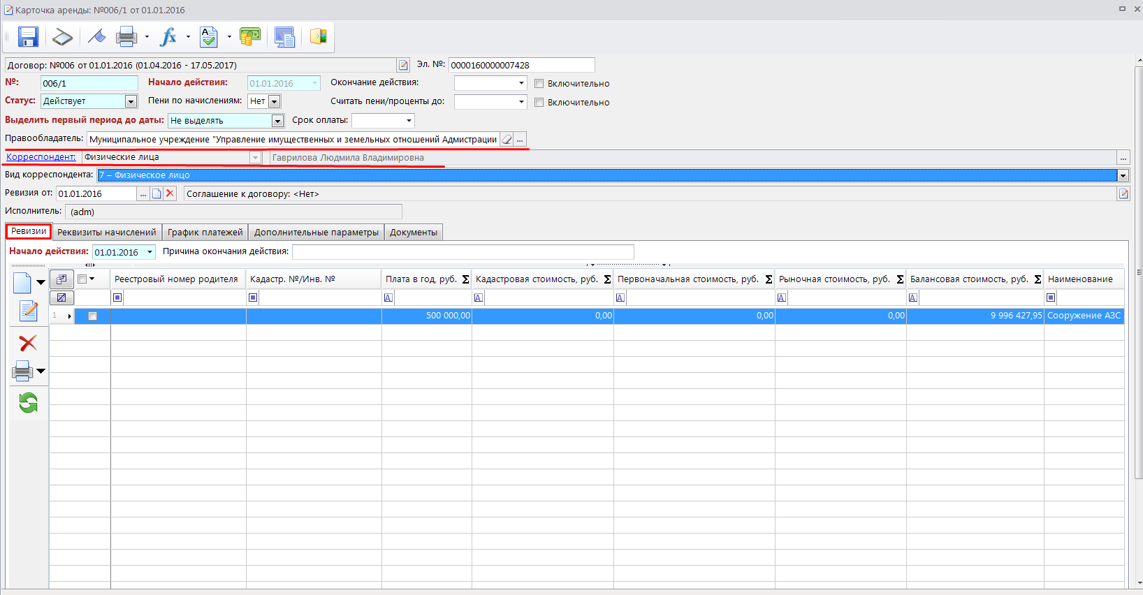
Task: Click the grid column settings button
Action: tap(61, 279)
